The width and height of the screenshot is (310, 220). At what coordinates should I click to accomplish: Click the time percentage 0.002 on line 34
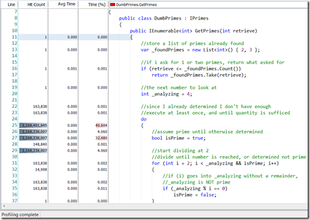pos(102,182)
